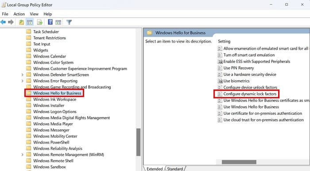Switch to the Standard tab
310x171 pixels.
pos(175,169)
